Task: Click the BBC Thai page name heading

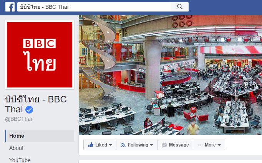Action: 36,104
